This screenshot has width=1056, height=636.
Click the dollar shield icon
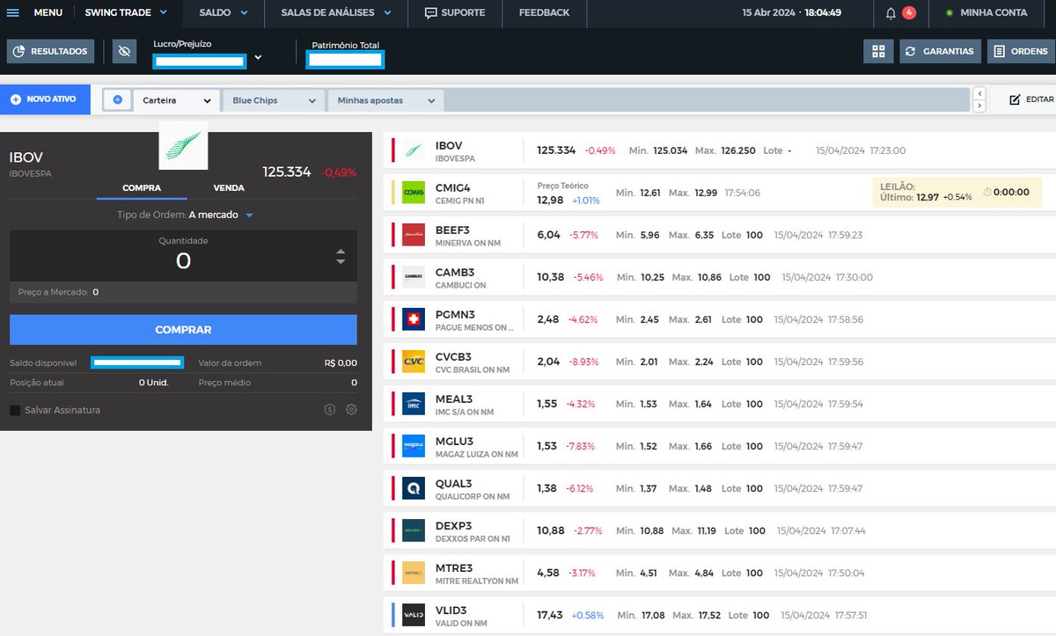point(330,409)
